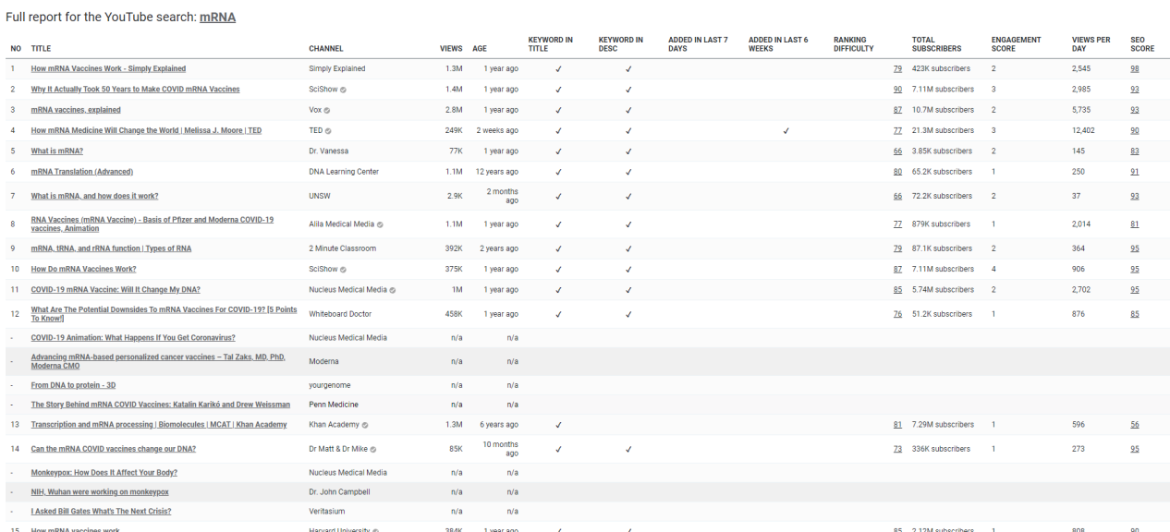The width and height of the screenshot is (1170, 532).
Task: Click the VIEWS PER DAY column header
Action: pos(1091,44)
